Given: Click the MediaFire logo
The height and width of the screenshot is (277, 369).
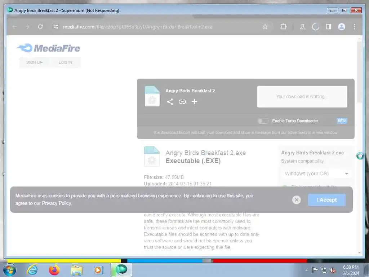Looking at the screenshot, I should click(x=49, y=48).
